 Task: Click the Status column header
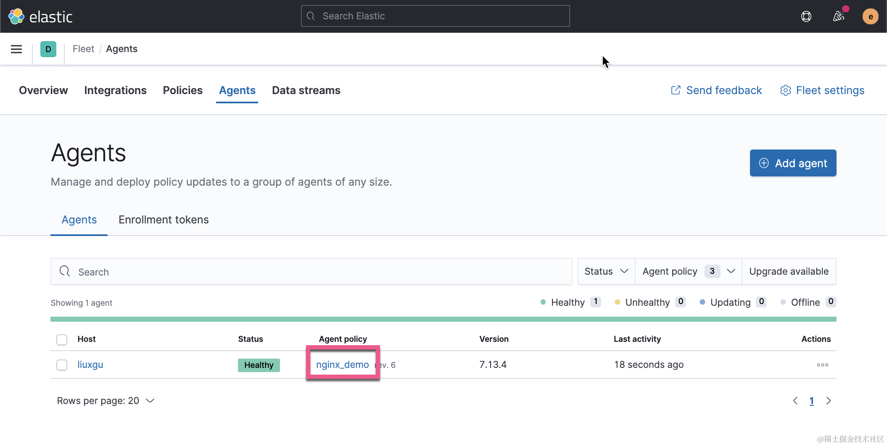(251, 339)
